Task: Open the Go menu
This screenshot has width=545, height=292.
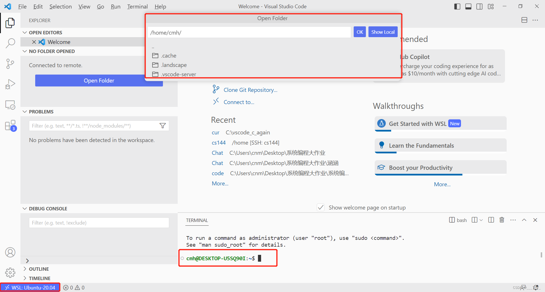Action: pos(100,7)
